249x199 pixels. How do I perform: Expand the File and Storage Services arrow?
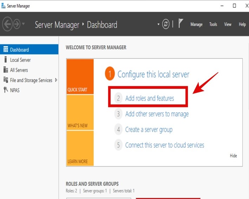[x=56, y=80]
